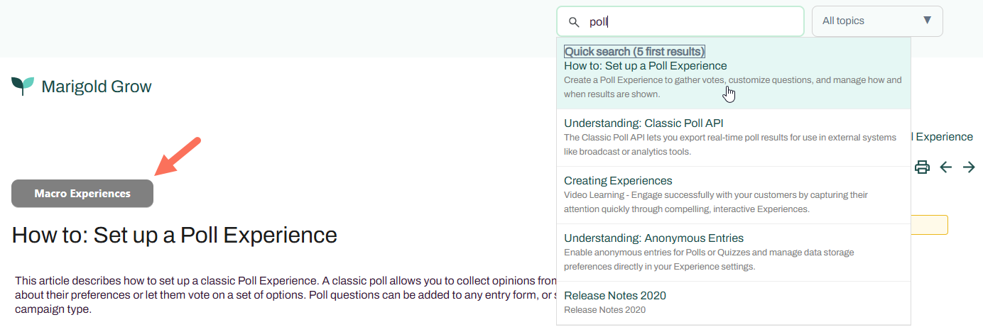The width and height of the screenshot is (983, 332).
Task: Click the article heading about Poll Experience
Action: 175,235
